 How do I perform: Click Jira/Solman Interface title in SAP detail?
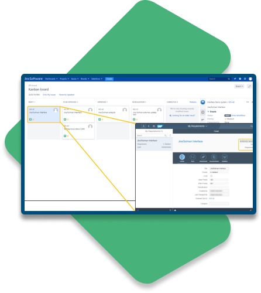tap(190, 141)
